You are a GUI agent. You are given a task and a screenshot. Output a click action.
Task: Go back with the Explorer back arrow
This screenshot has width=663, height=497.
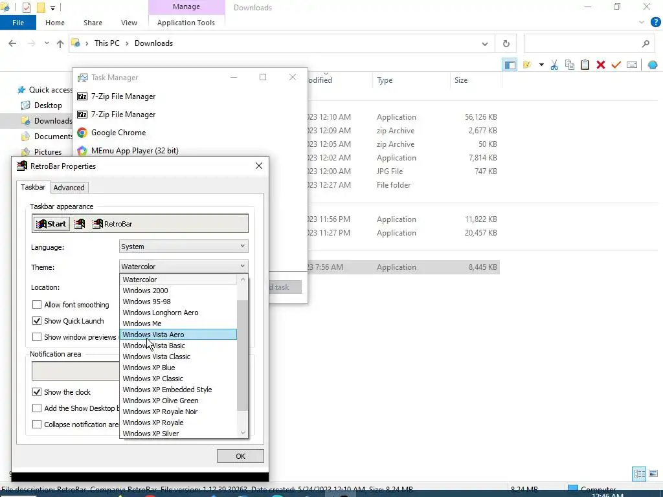point(12,43)
